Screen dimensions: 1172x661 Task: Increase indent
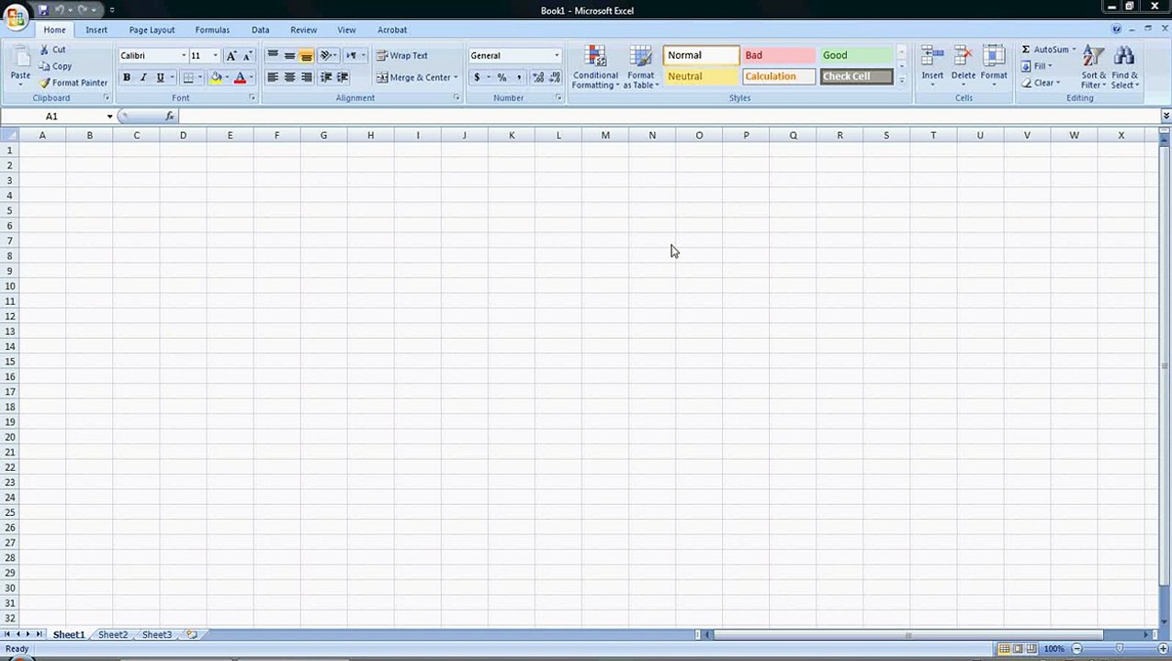point(343,78)
